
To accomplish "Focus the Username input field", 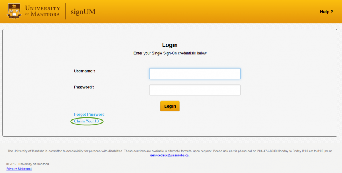I will 195,74.
